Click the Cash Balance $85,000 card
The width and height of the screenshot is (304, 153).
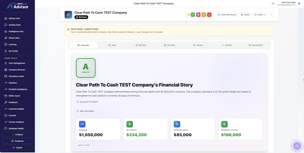pos(193,129)
